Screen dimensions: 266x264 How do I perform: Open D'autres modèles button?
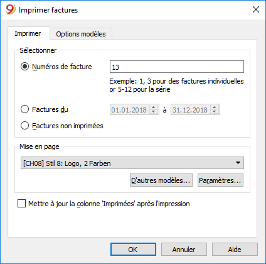click(x=161, y=180)
